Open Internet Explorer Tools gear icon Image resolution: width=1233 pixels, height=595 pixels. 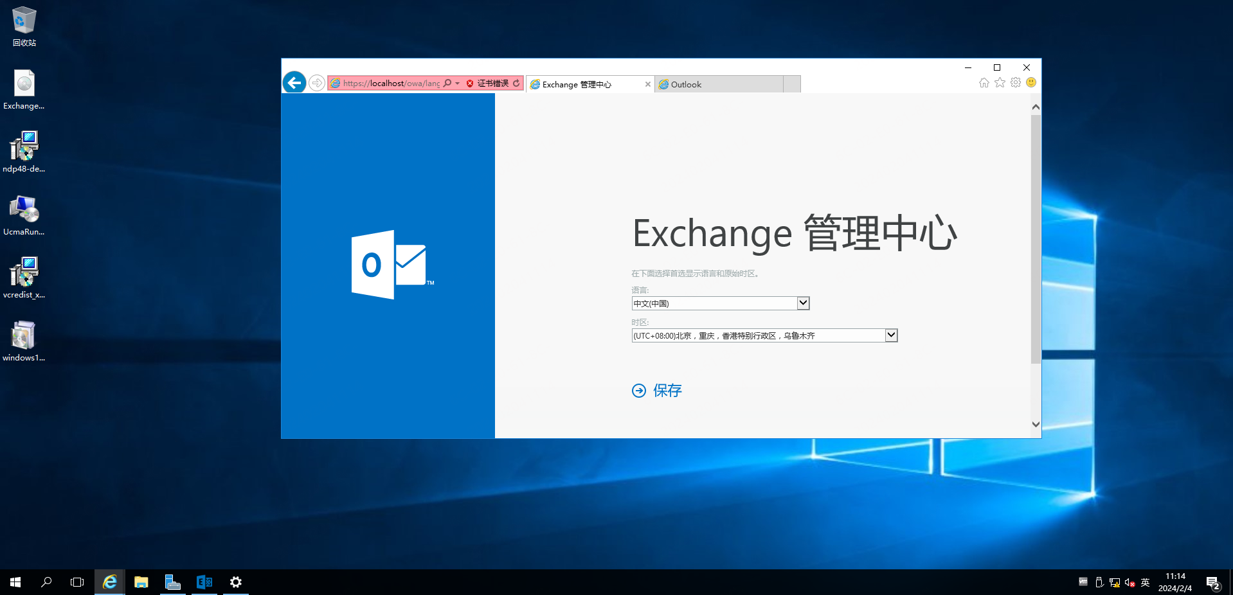click(x=1016, y=82)
